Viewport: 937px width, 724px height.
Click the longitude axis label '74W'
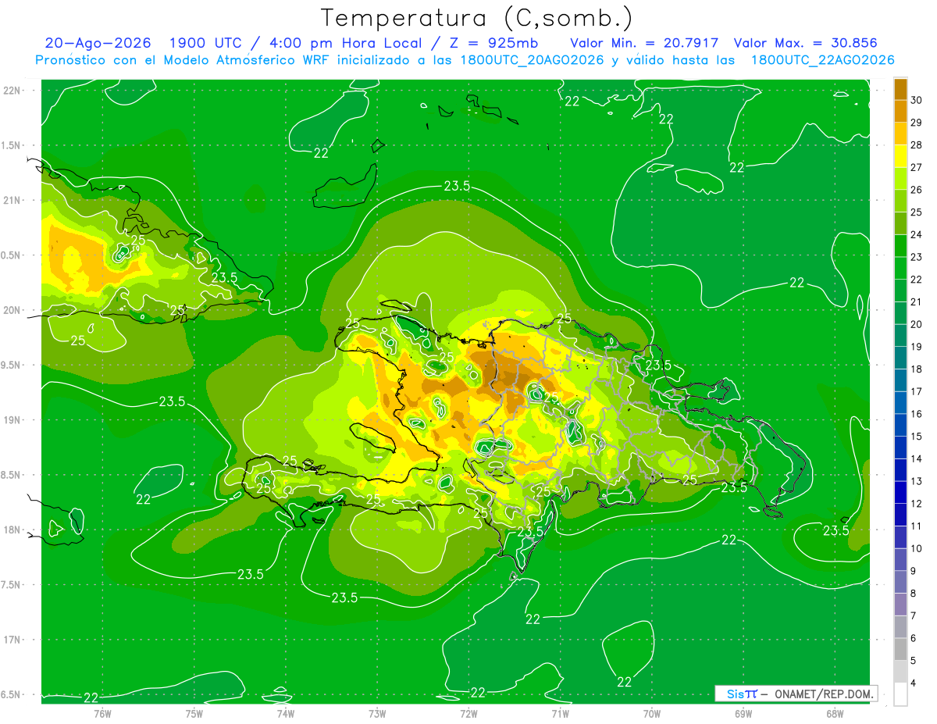pyautogui.click(x=286, y=713)
